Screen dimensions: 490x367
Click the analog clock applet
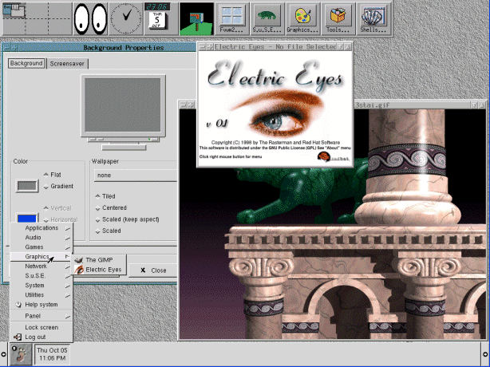pyautogui.click(x=125, y=18)
